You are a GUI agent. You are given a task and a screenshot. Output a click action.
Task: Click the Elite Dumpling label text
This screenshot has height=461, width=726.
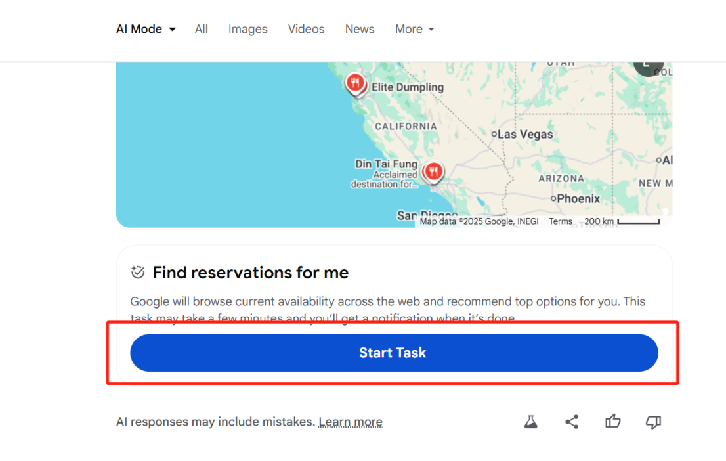[x=408, y=87]
